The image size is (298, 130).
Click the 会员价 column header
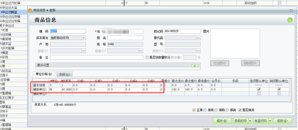click(216, 81)
